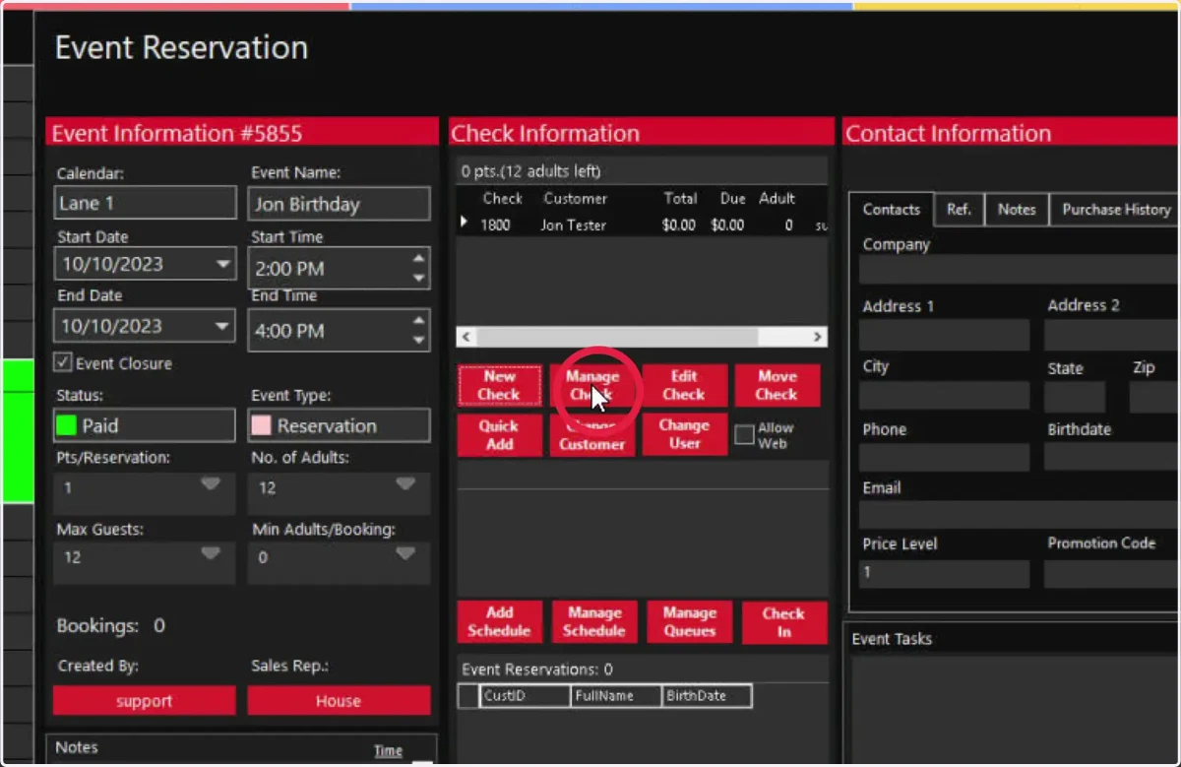Open the Purchase History tab
The height and width of the screenshot is (767, 1181).
coord(1116,210)
